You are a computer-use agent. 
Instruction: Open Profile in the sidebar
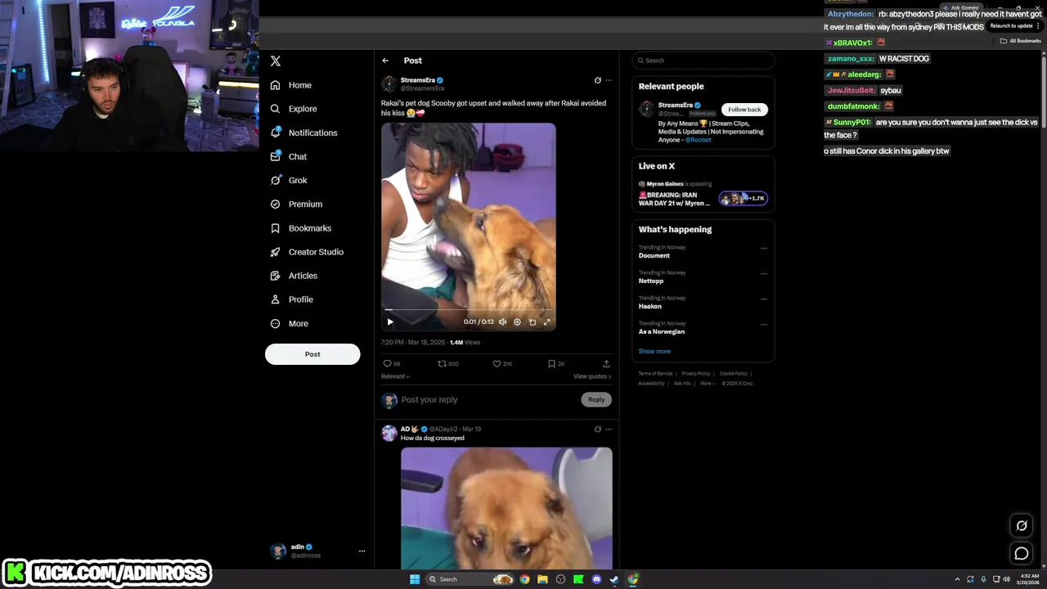coord(291,299)
